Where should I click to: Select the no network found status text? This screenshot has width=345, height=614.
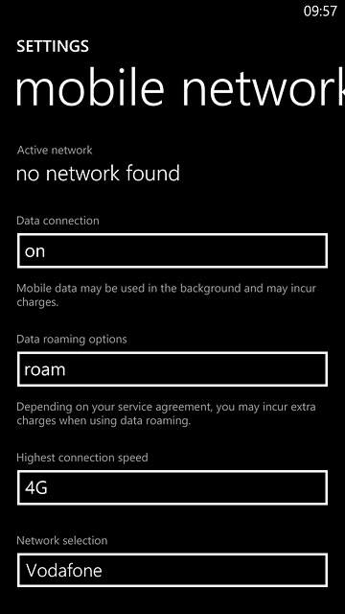coord(98,174)
